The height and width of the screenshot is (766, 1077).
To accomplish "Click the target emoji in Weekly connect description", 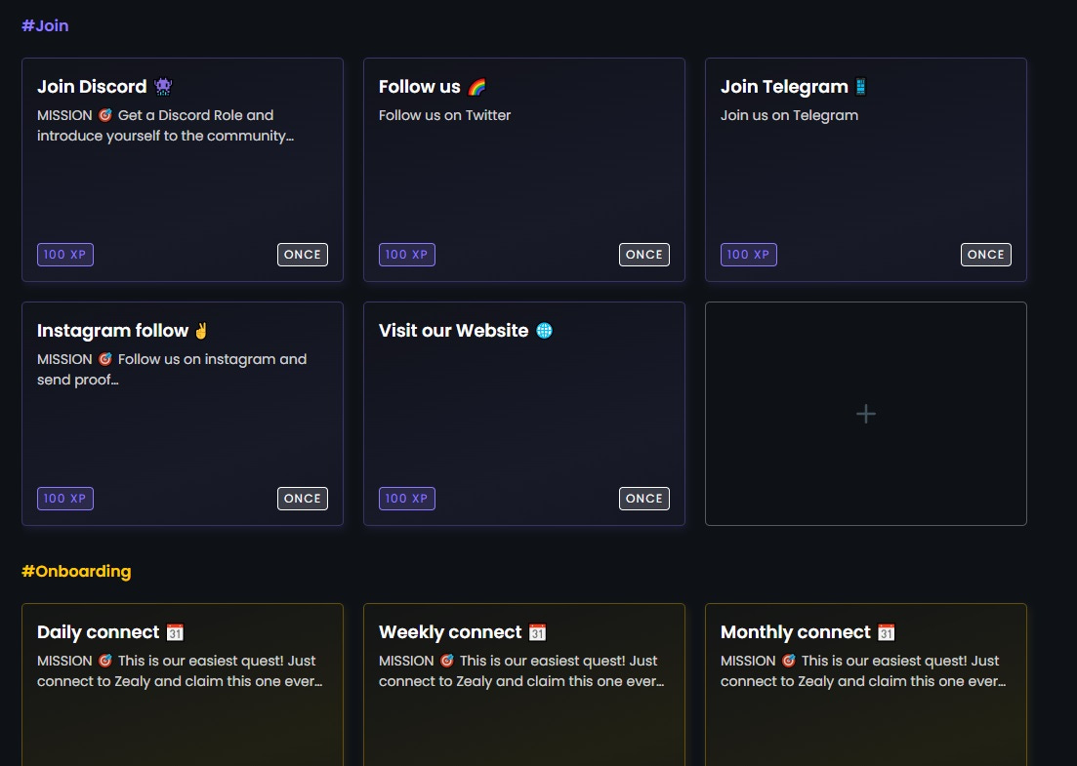I will point(447,661).
